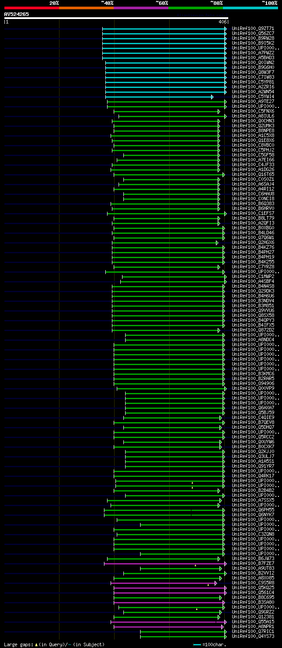Select hit label UniRef100_C7YRZ8
This screenshot has width=282, height=648.
[253, 267]
